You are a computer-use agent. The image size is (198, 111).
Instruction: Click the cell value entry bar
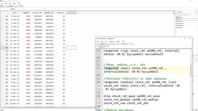(x=112, y=9)
